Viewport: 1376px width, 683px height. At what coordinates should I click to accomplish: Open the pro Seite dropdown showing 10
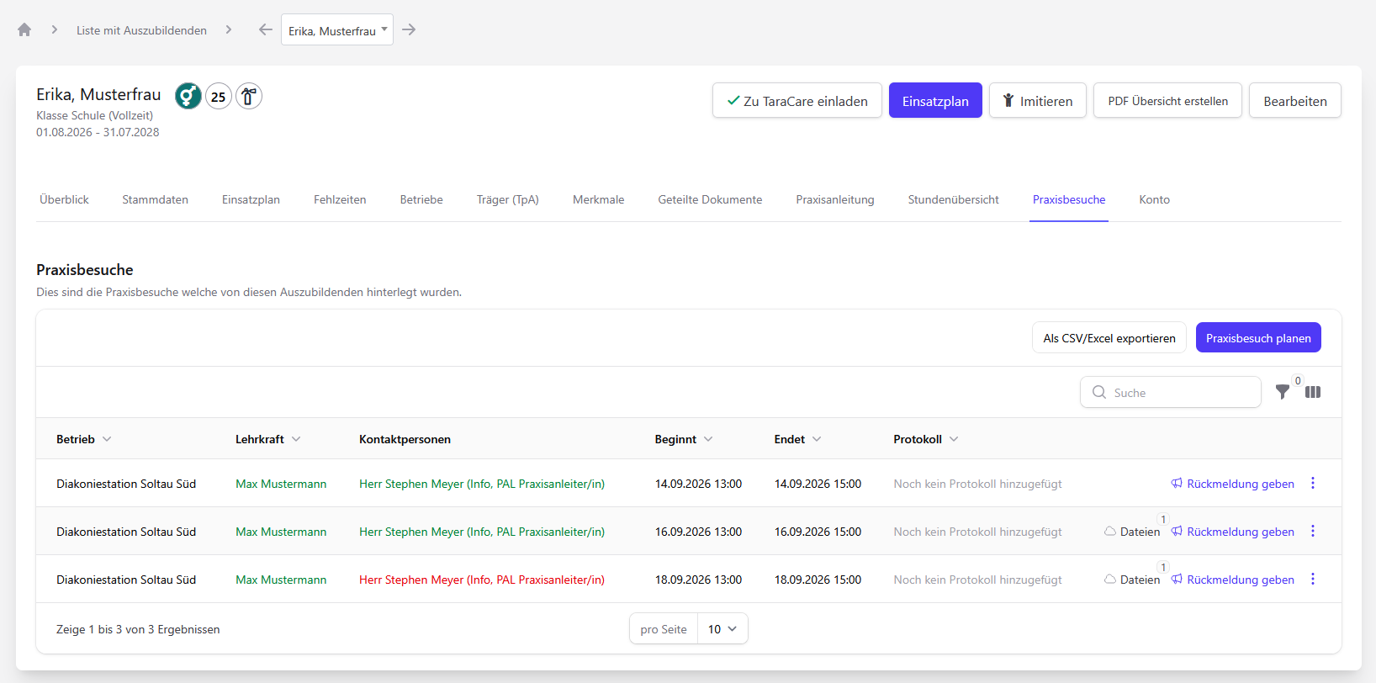point(722,629)
